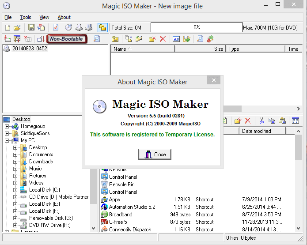Sort ISO file list by Type column

255,49
